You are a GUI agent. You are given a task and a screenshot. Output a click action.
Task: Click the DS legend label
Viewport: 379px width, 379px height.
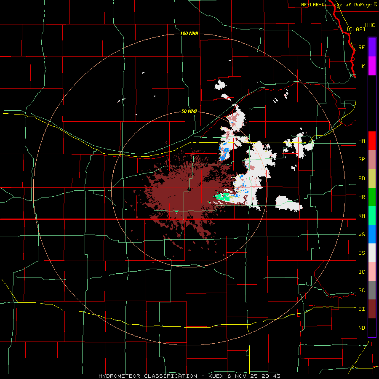coord(361,253)
